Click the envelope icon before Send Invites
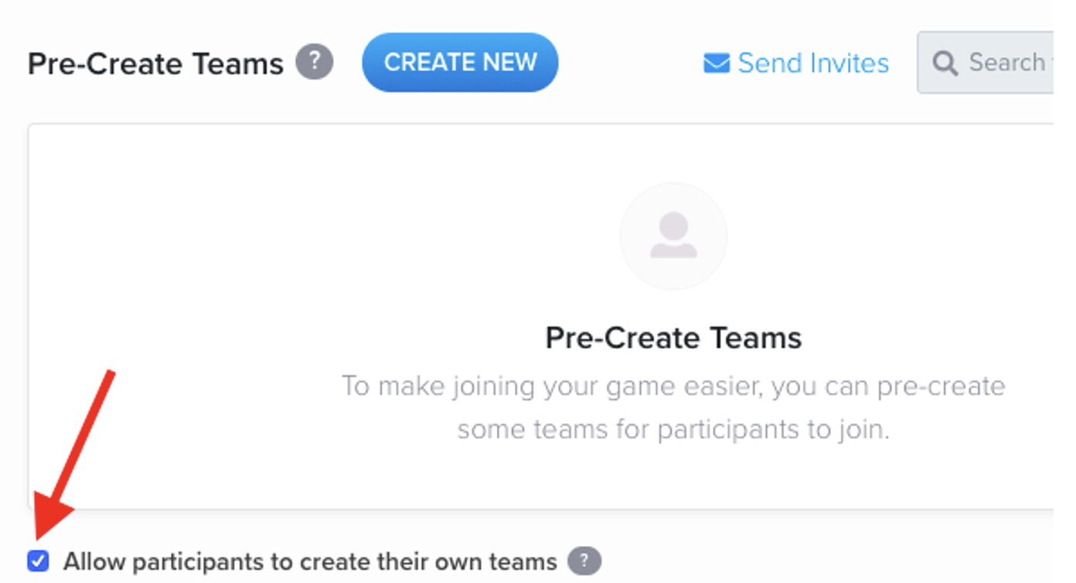This screenshot has height=583, width=1076. point(716,63)
